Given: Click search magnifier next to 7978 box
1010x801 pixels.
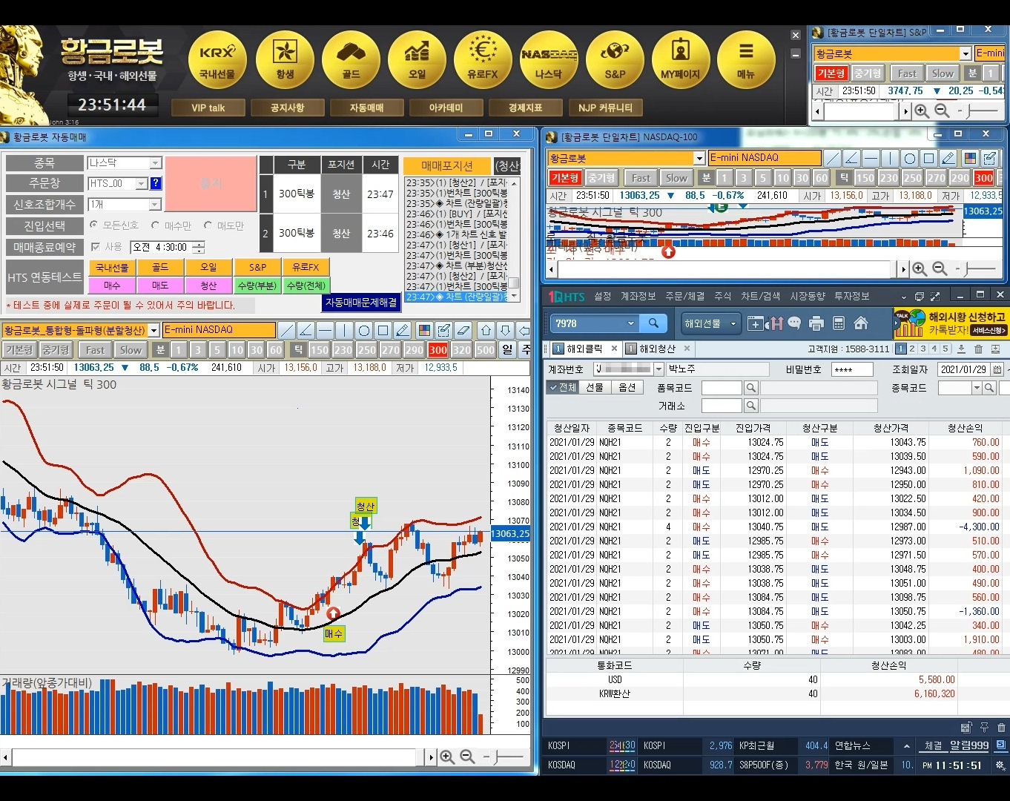Looking at the screenshot, I should point(653,323).
